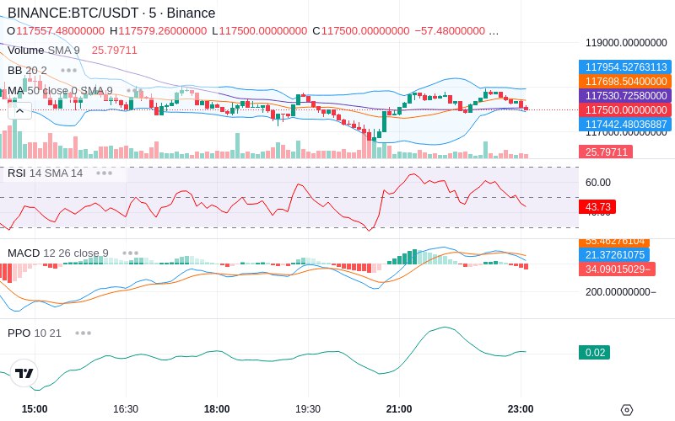The image size is (675, 421).
Task: Click the red 117500 current price label
Action: click(x=625, y=110)
